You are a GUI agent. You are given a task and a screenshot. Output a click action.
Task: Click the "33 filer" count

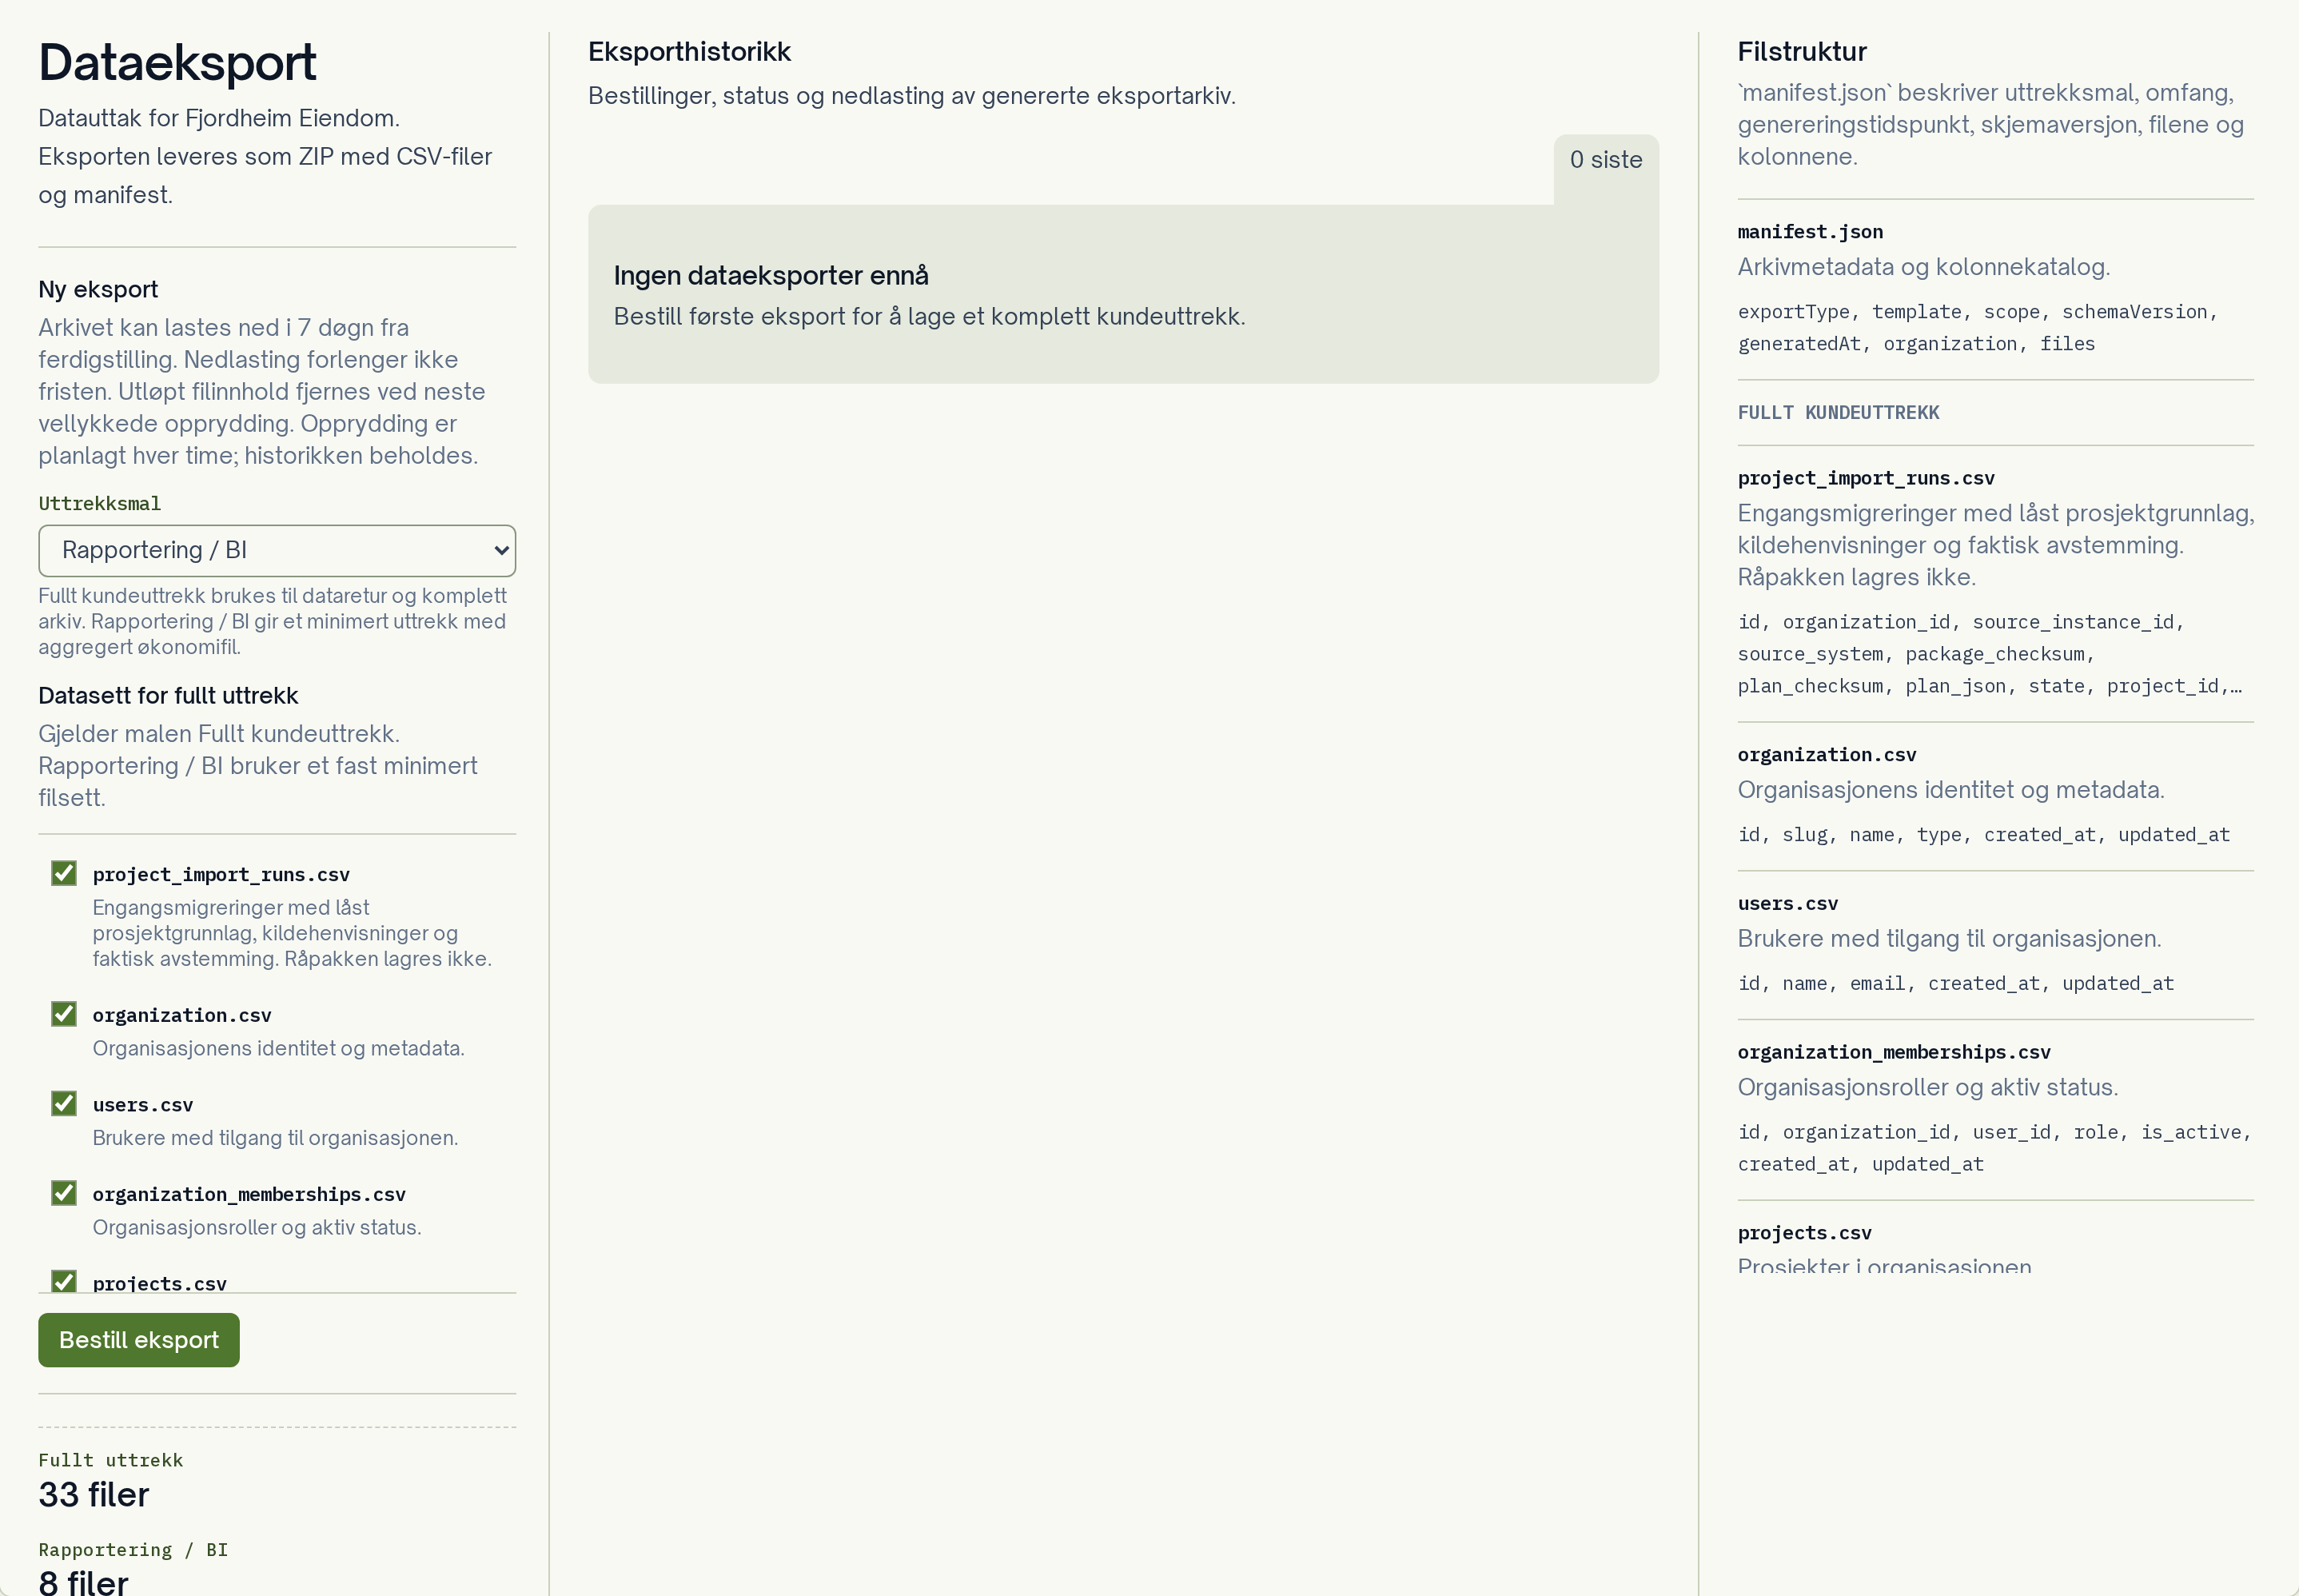click(x=94, y=1494)
